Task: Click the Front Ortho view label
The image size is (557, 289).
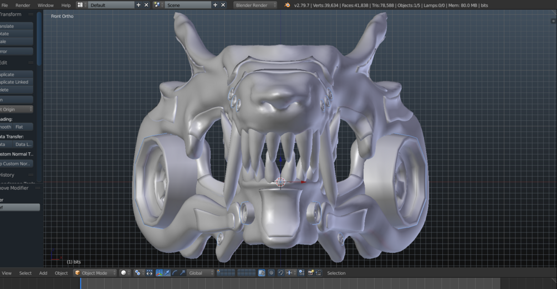Action: tap(62, 16)
